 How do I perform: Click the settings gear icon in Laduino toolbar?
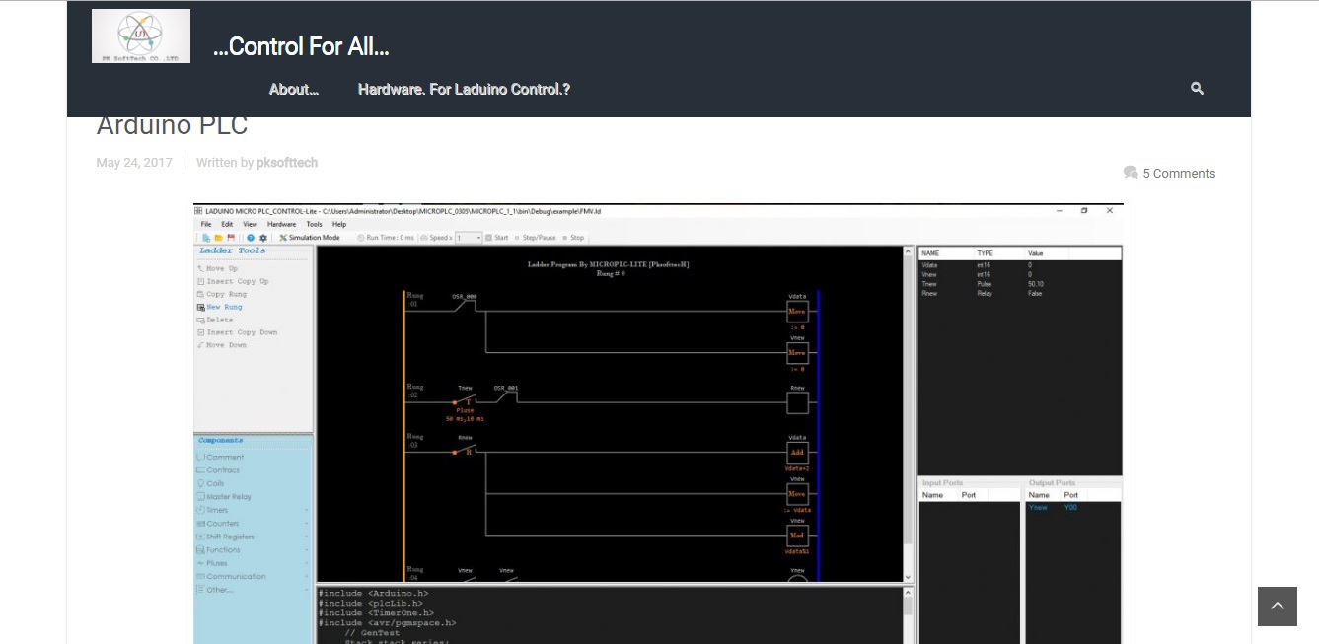pyautogui.click(x=263, y=238)
